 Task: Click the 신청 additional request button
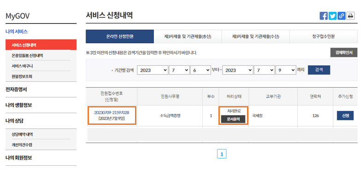(345, 116)
